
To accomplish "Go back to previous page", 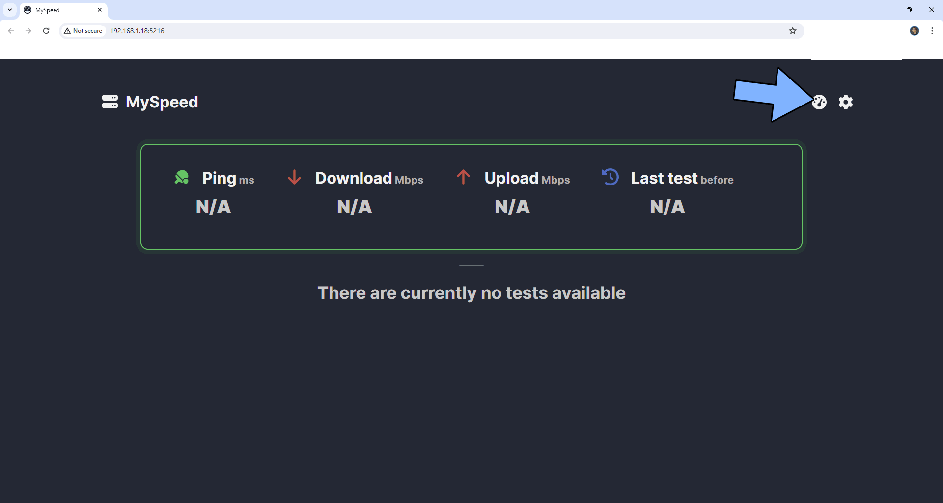I will pos(11,31).
